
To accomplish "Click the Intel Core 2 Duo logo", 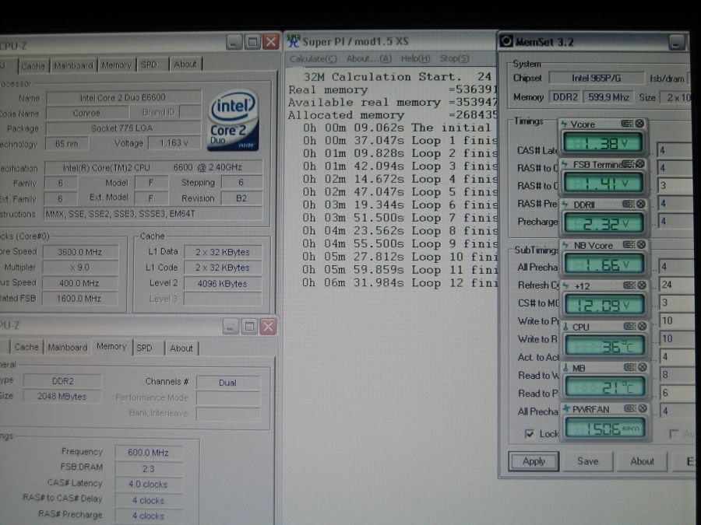I will 234,120.
